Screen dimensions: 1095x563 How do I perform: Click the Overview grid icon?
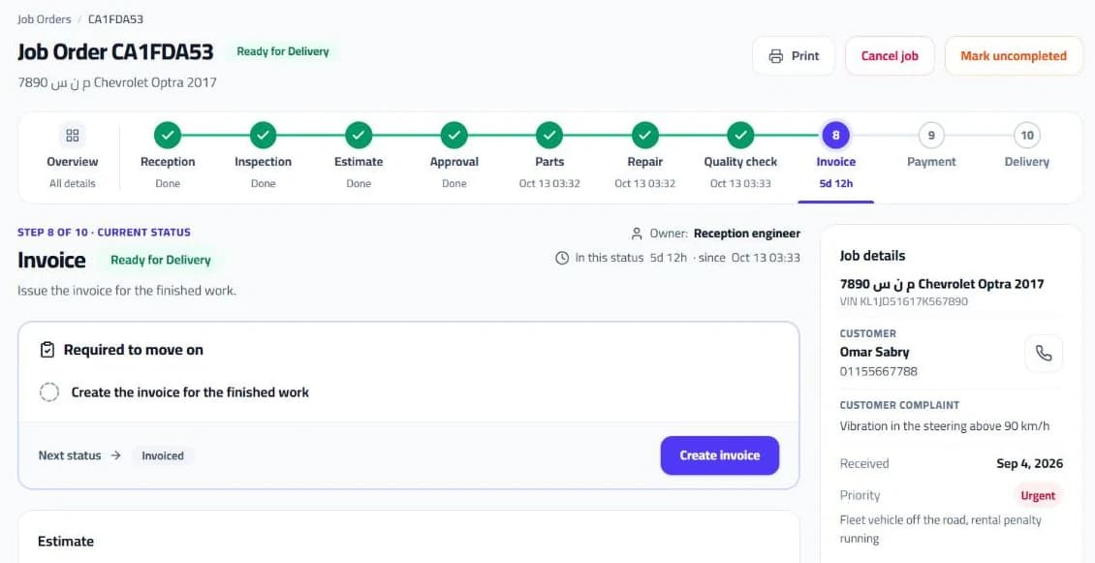73,135
